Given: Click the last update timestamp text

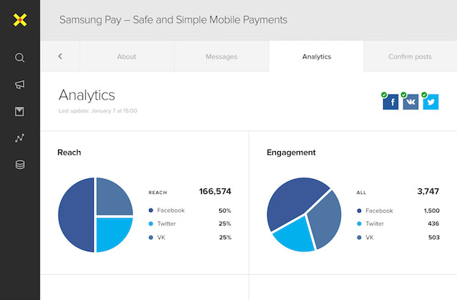Looking at the screenshot, I should click(97, 111).
